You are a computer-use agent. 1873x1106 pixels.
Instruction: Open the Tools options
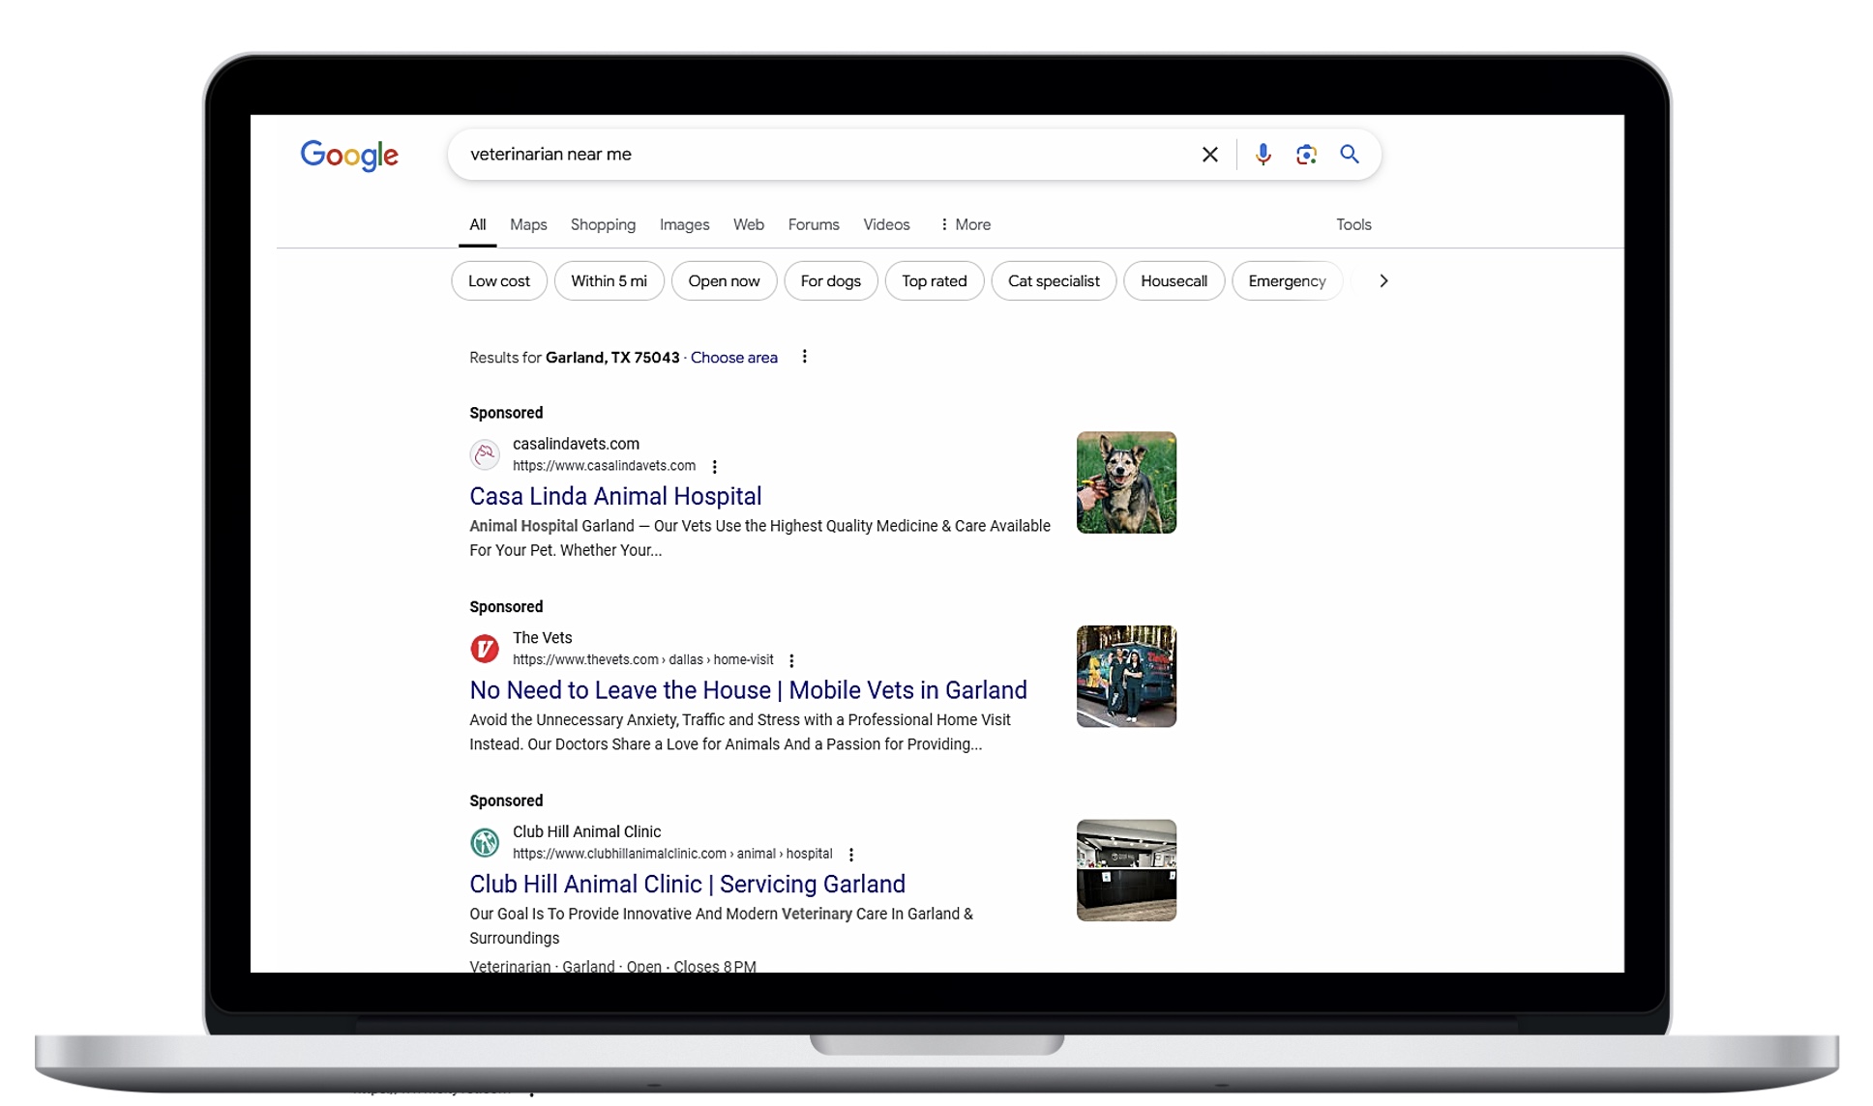(1353, 224)
